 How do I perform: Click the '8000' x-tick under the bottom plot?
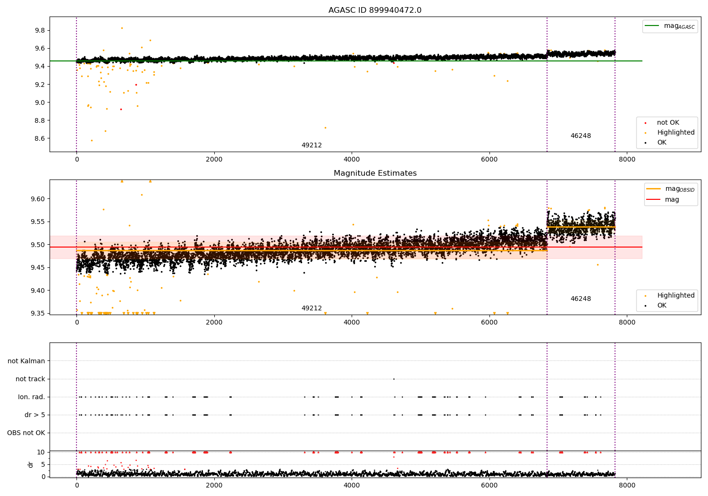(627, 486)
